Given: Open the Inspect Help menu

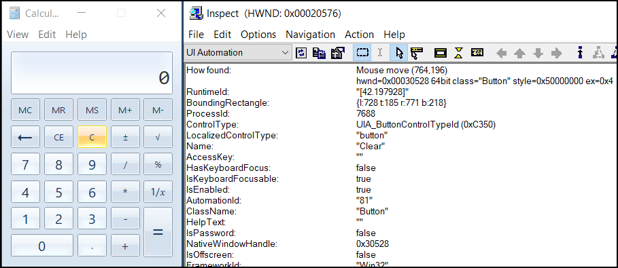Looking at the screenshot, I should [x=394, y=34].
